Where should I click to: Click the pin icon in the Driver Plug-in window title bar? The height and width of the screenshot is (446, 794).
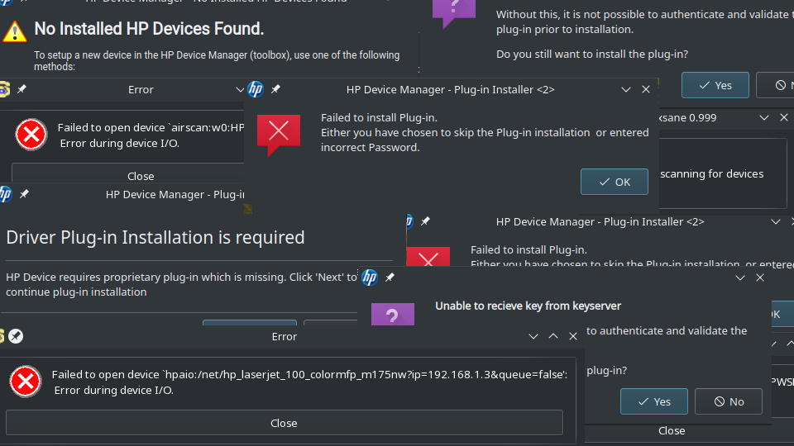(x=24, y=195)
